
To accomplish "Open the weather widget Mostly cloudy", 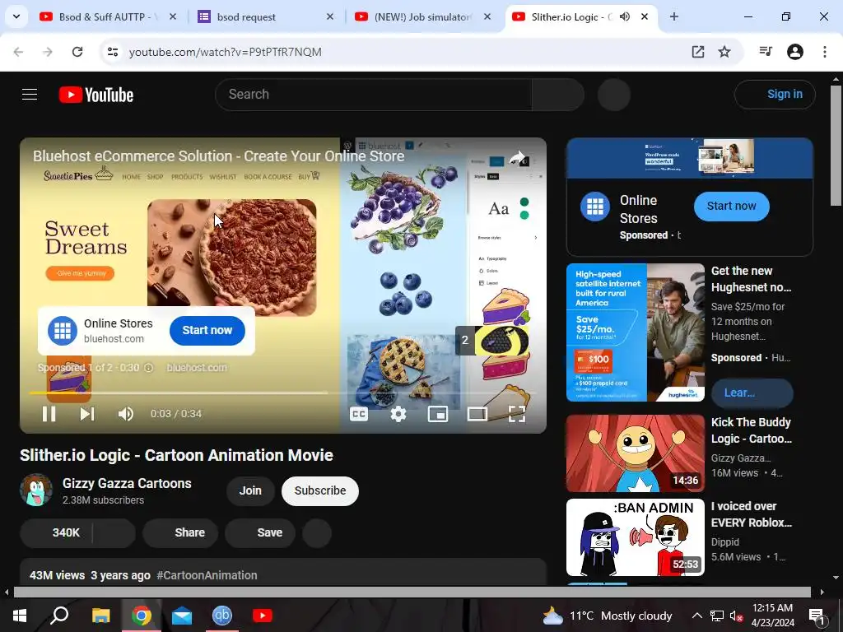I will (x=607, y=616).
